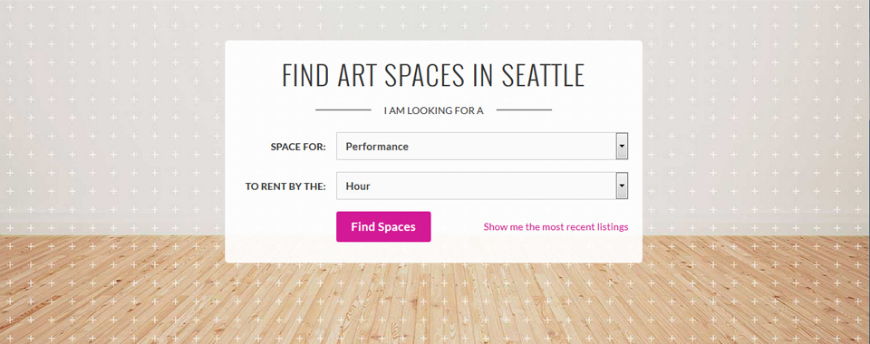Open Show me the most recent listings
The image size is (870, 344).
[x=556, y=226]
